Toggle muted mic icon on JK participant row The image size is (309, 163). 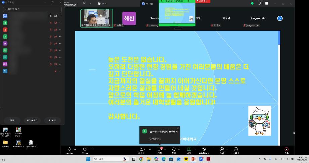(x=51, y=43)
